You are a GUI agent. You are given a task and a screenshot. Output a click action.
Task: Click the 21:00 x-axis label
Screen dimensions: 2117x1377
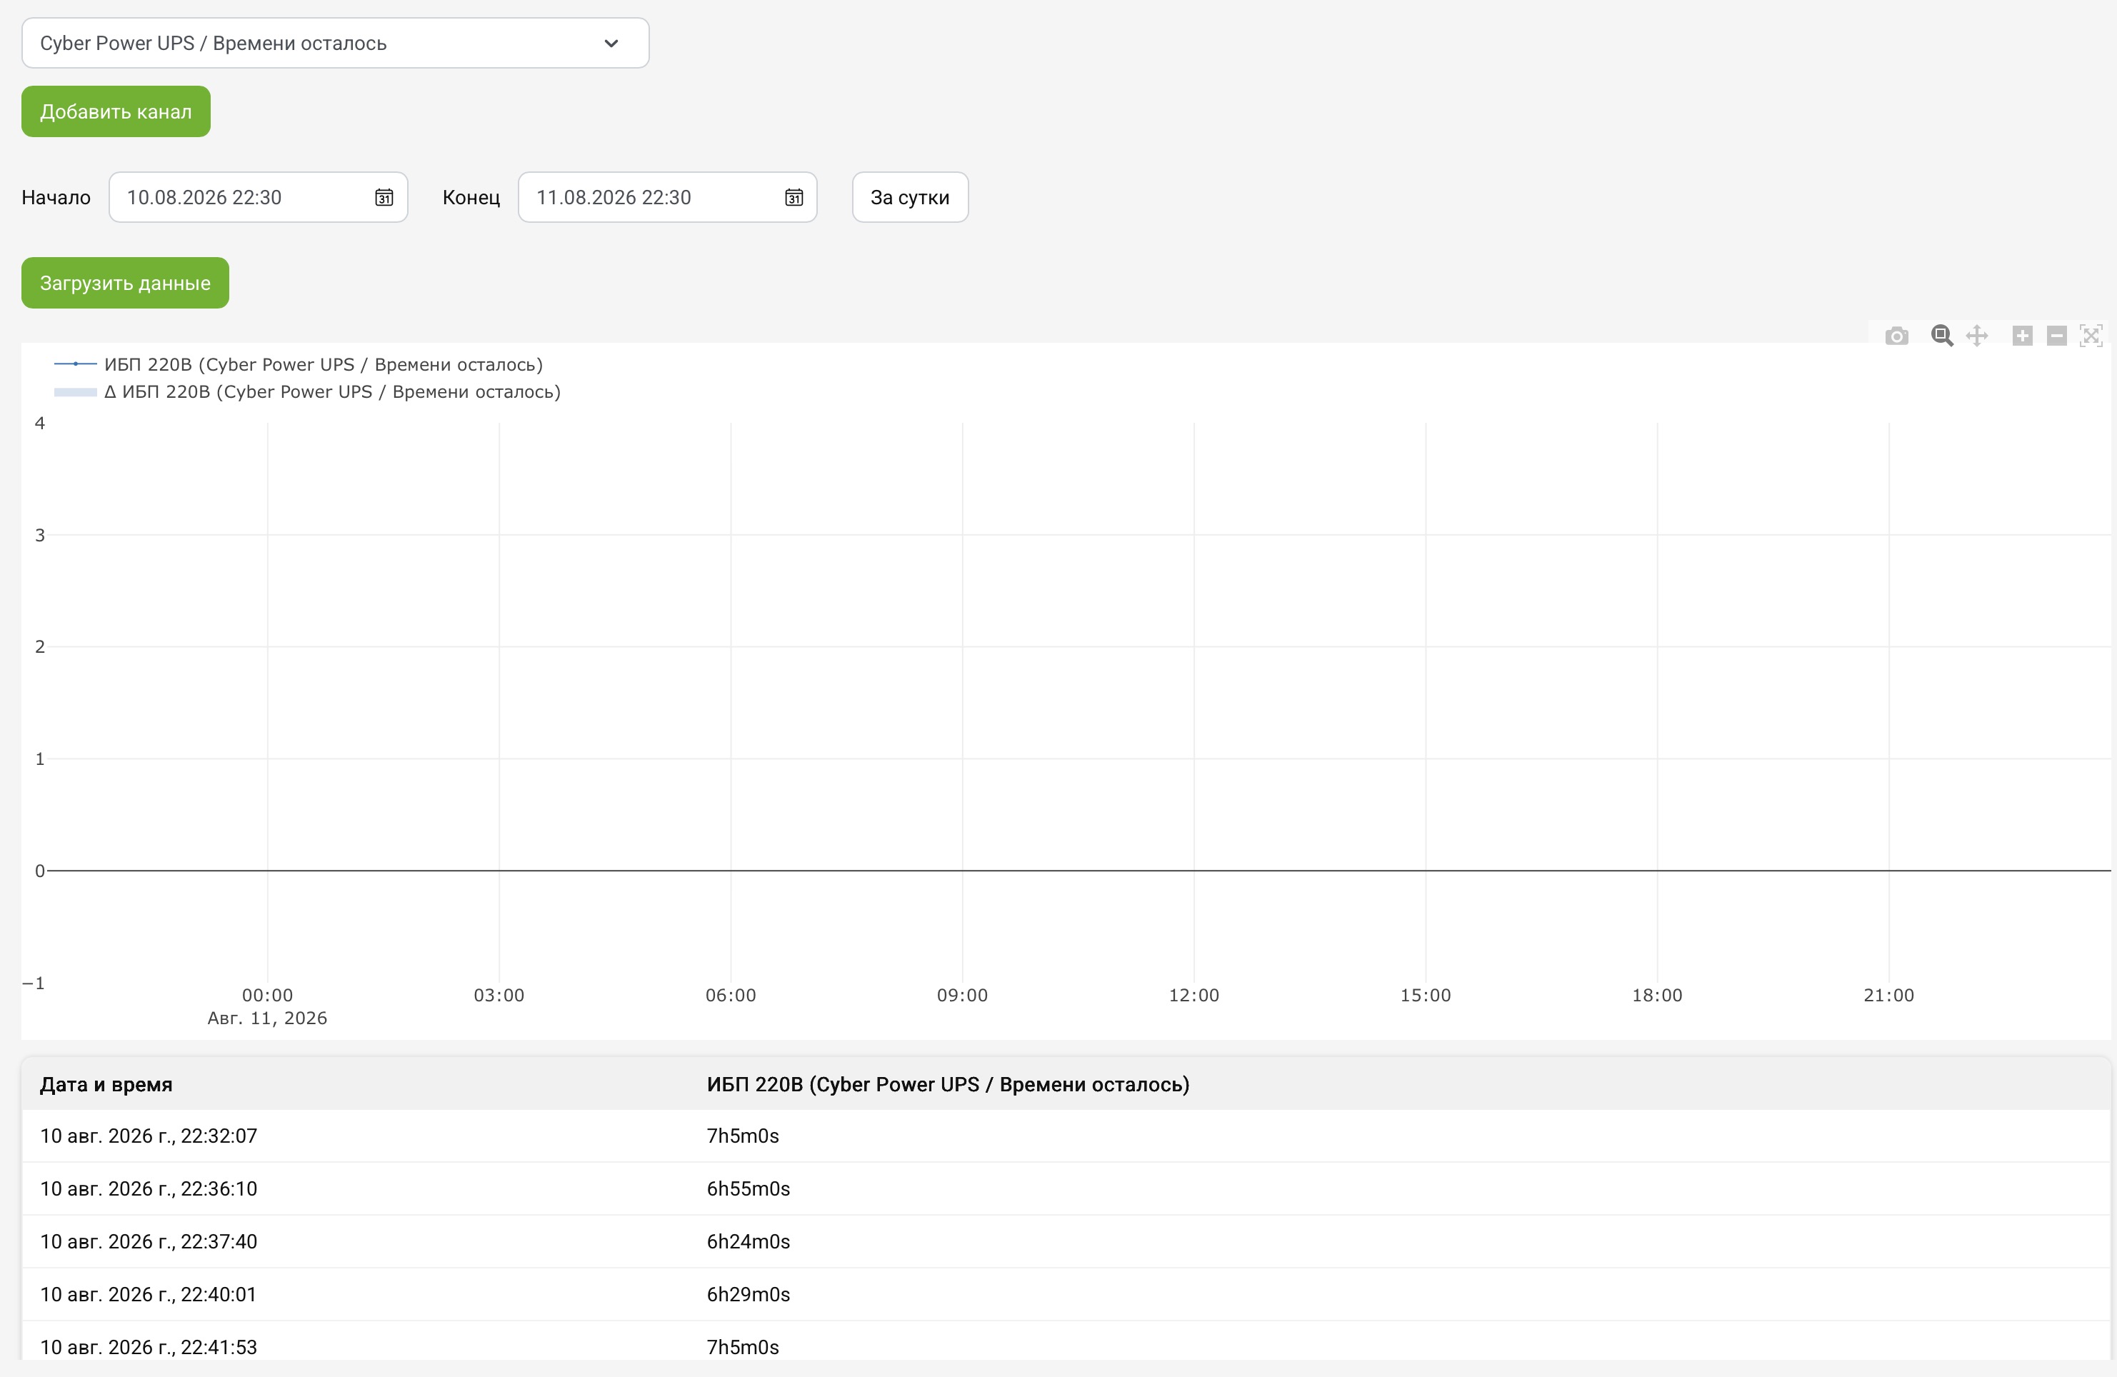1888,996
